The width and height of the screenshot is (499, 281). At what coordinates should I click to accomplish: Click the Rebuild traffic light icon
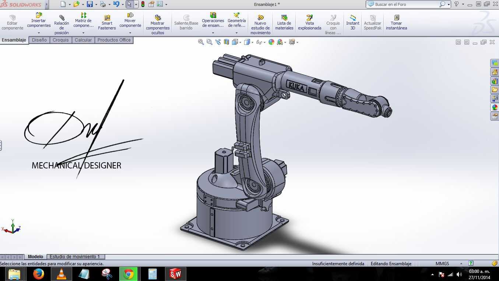[x=143, y=4]
